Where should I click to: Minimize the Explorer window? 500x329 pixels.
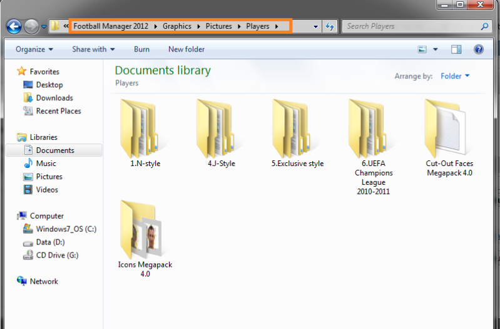(x=445, y=4)
